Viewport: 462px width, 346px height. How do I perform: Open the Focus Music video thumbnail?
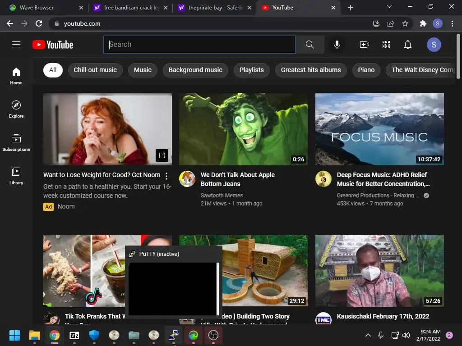point(379,129)
